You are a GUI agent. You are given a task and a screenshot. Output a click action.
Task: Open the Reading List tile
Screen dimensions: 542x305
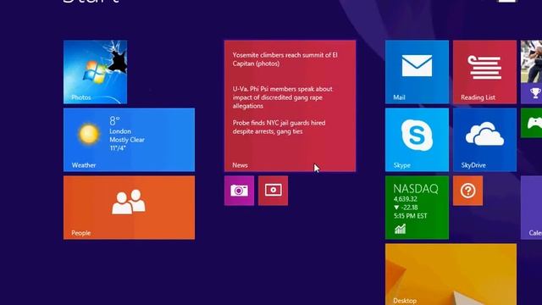click(x=484, y=72)
